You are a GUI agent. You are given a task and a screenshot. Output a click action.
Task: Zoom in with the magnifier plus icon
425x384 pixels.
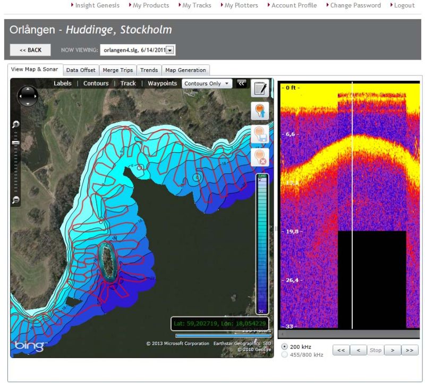16,124
